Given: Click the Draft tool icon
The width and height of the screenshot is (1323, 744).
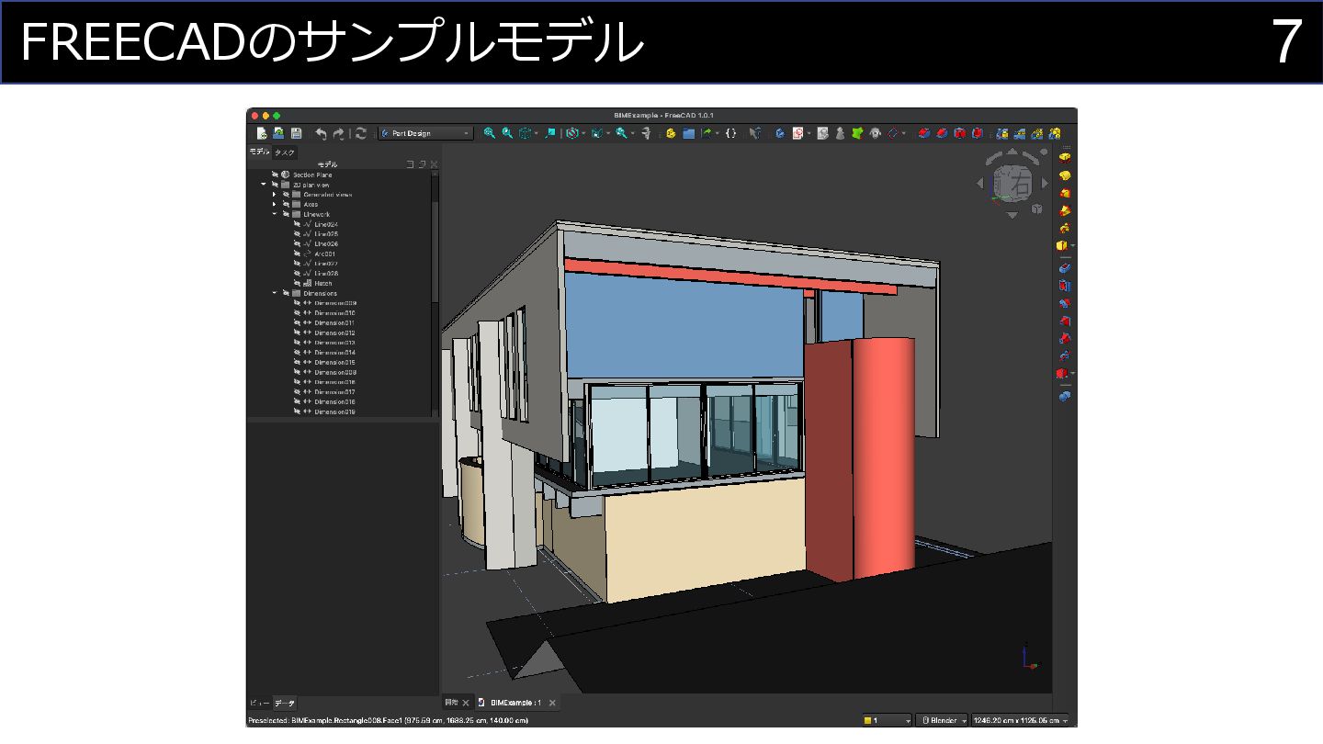Looking at the screenshot, I should coord(960,133).
